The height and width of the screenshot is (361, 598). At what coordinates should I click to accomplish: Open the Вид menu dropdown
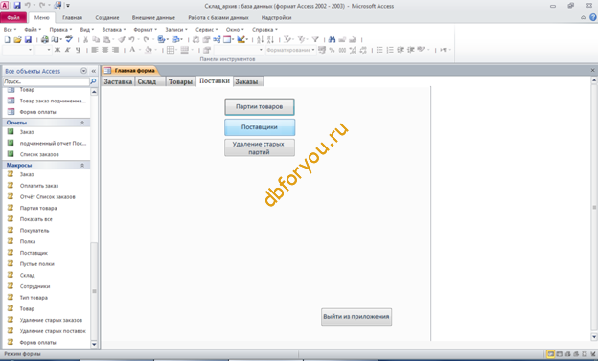point(86,30)
